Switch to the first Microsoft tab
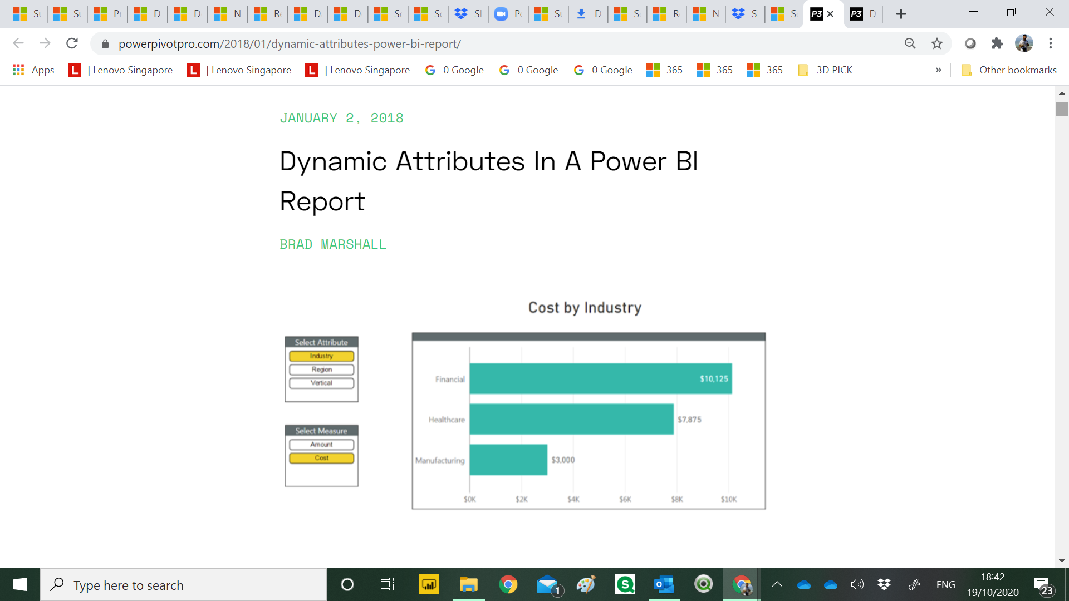Image resolution: width=1069 pixels, height=601 pixels. [x=27, y=14]
